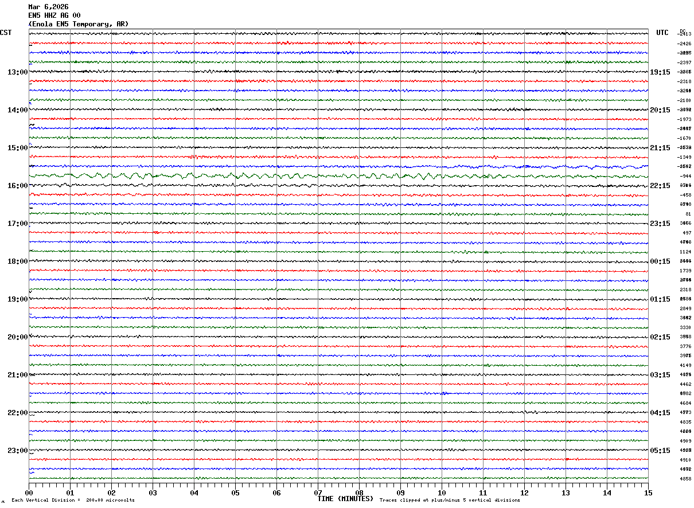Click the EN5 HHZ AG 00 channel text
694x508 pixels.
click(54, 15)
